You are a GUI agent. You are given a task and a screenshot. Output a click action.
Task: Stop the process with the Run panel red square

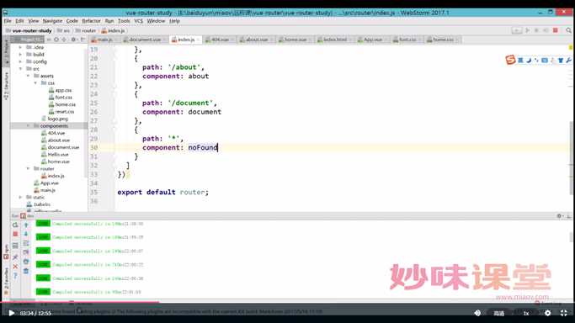coord(15,234)
